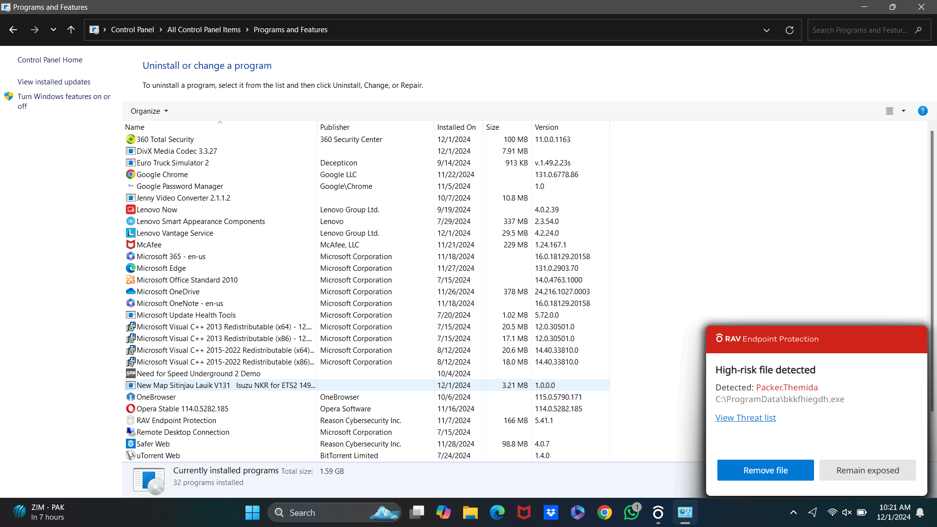Open the Help question mark icon
937x527 pixels.
pyautogui.click(x=922, y=111)
